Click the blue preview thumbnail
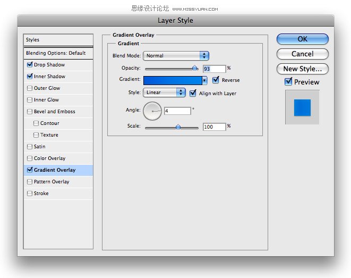The image size is (351, 278). coord(302,107)
